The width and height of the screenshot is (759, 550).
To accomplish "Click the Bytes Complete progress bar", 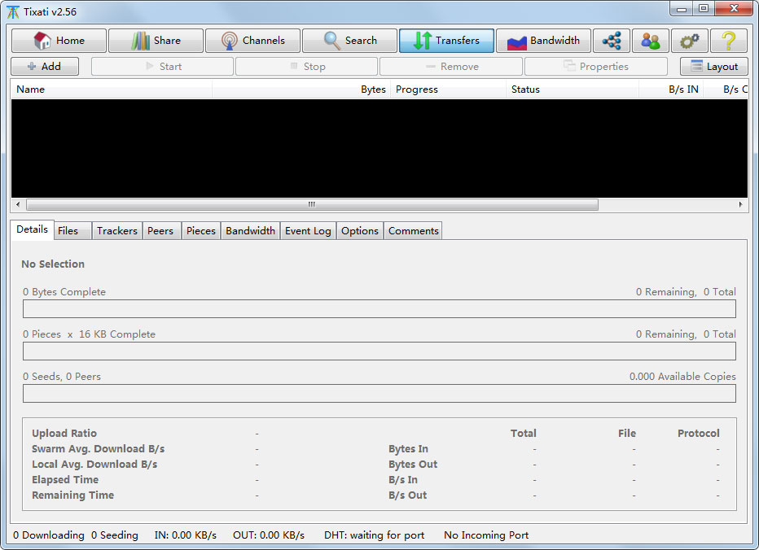I will click(x=379, y=308).
